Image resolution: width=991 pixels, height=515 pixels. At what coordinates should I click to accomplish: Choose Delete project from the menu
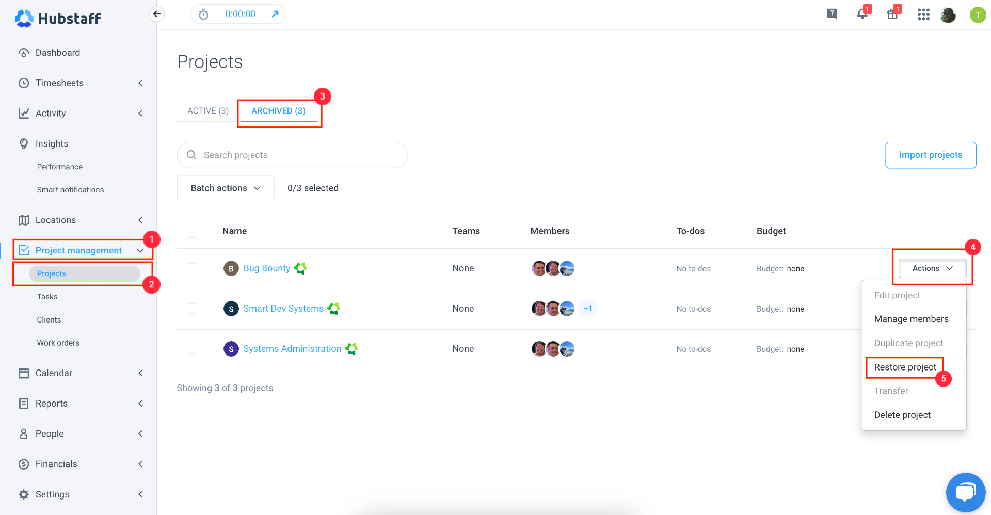click(x=902, y=415)
